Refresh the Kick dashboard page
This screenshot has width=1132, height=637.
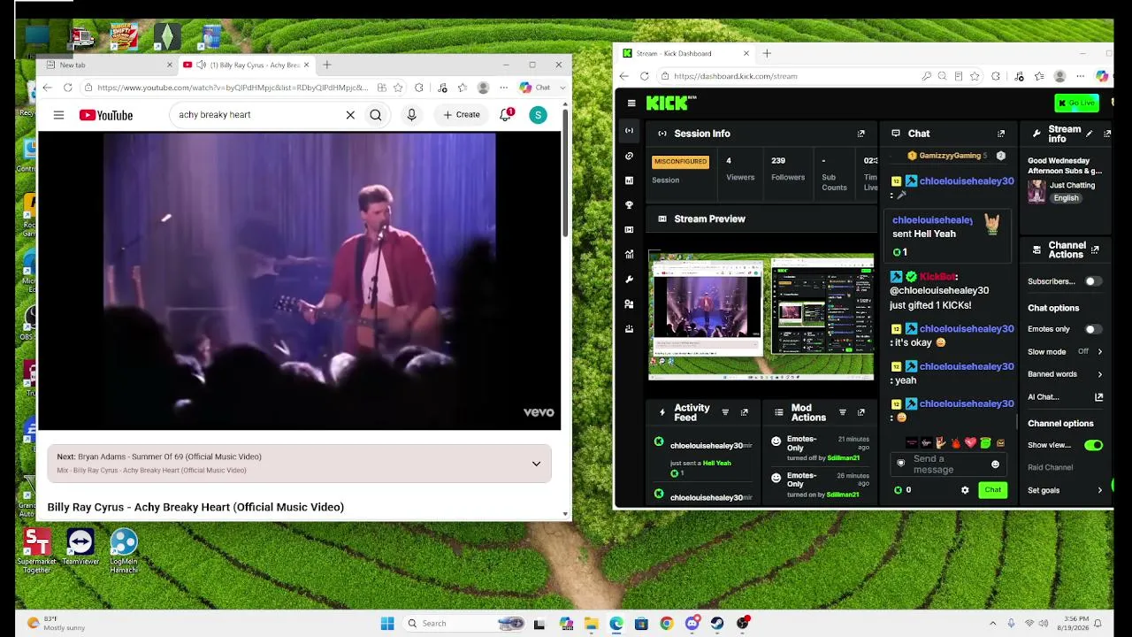coord(645,76)
